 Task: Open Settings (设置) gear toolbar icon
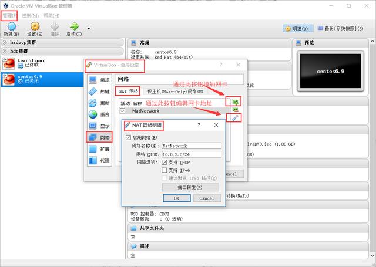coord(35,29)
